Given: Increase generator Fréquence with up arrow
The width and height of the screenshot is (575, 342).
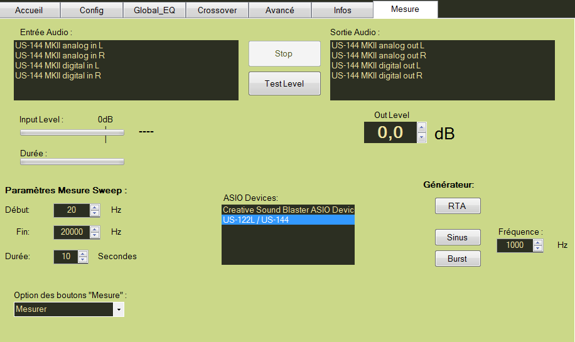Looking at the screenshot, I should tap(538, 242).
